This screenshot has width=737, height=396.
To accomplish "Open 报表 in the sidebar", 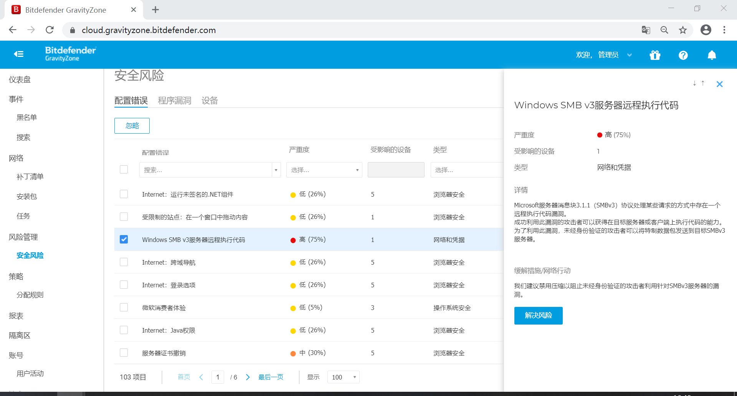I will [x=16, y=316].
